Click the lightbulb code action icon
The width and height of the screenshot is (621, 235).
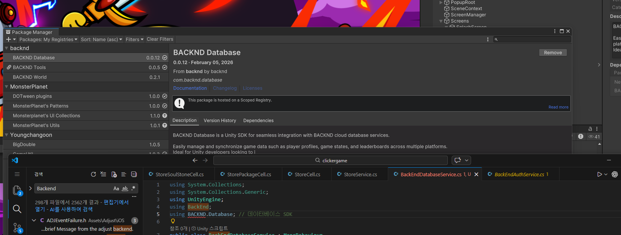pos(173,221)
